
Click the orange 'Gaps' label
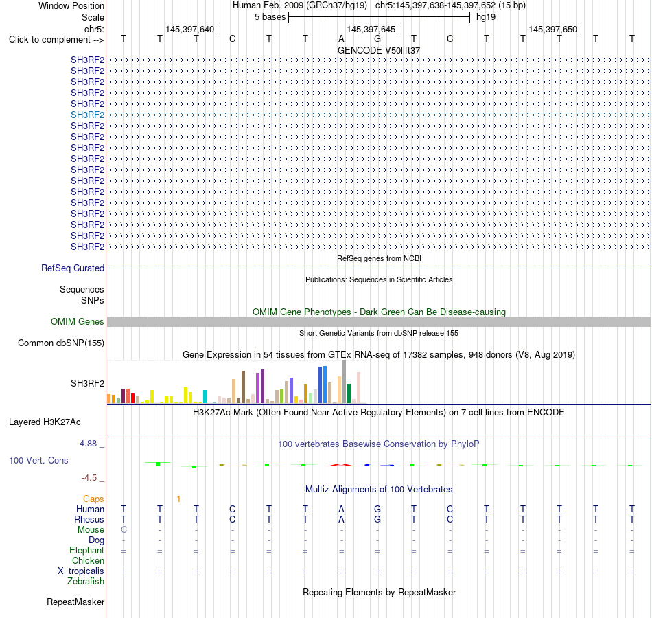tap(93, 499)
